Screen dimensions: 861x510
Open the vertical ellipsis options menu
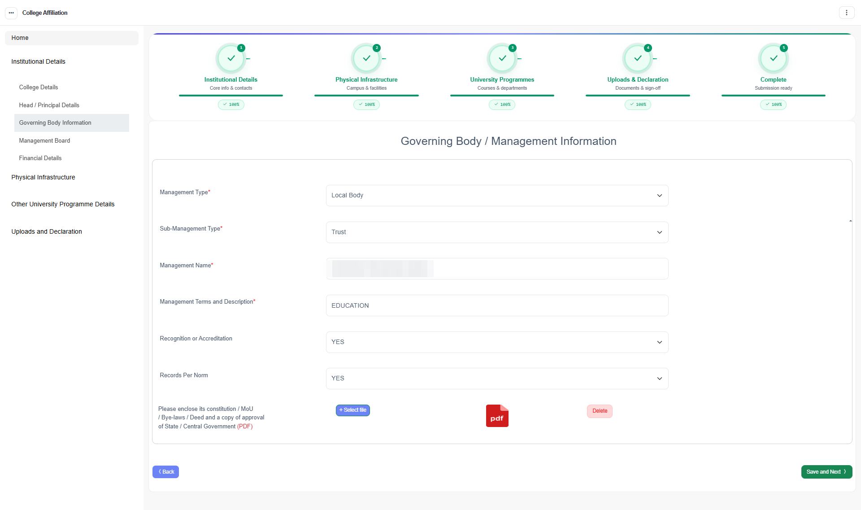tap(847, 13)
